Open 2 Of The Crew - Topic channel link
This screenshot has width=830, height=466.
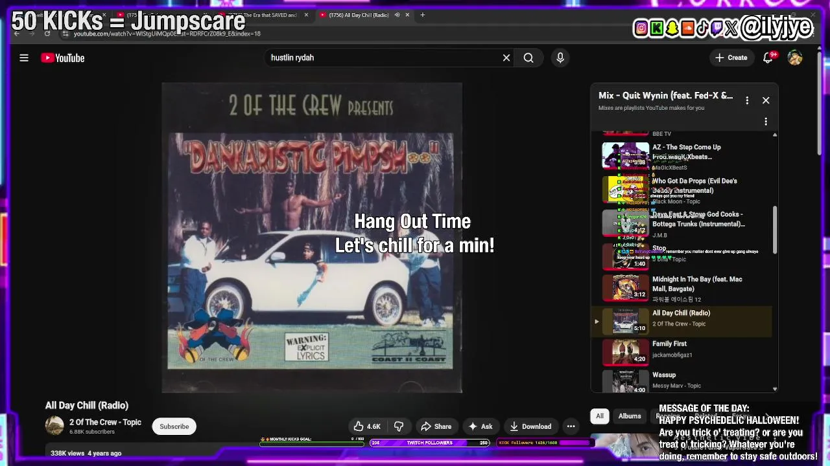point(105,422)
